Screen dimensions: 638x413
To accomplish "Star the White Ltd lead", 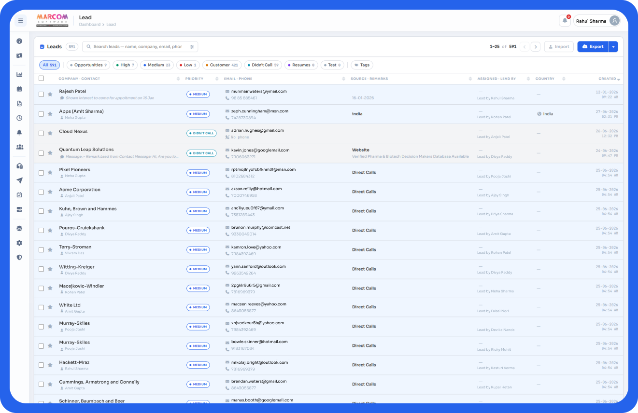I will pos(50,307).
